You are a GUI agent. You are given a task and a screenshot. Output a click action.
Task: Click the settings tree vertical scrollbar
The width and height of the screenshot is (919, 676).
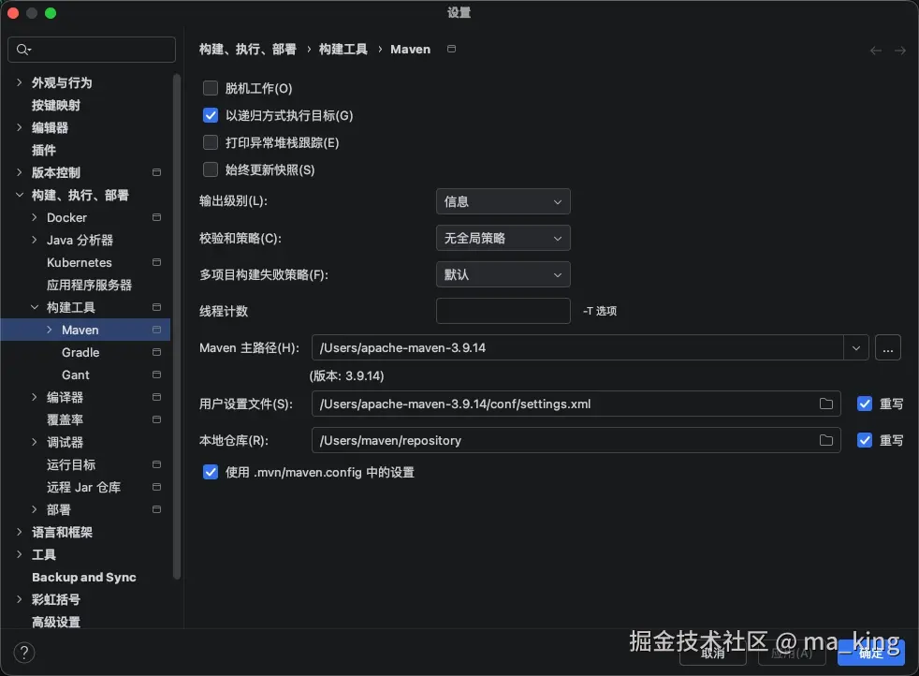(x=177, y=326)
